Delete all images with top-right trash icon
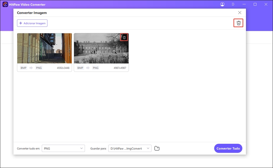 point(239,23)
